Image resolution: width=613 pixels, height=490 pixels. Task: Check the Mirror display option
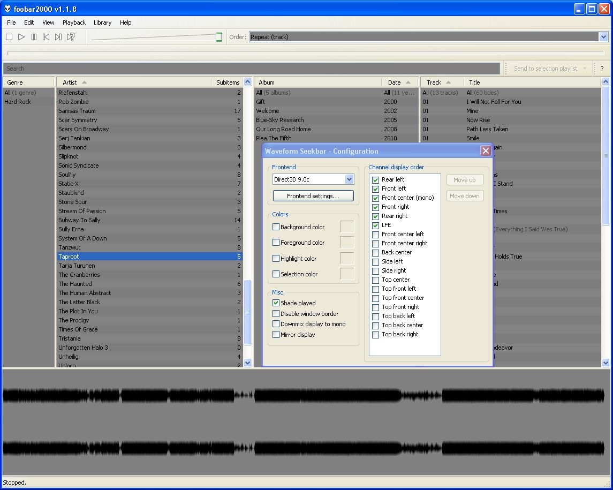click(276, 335)
